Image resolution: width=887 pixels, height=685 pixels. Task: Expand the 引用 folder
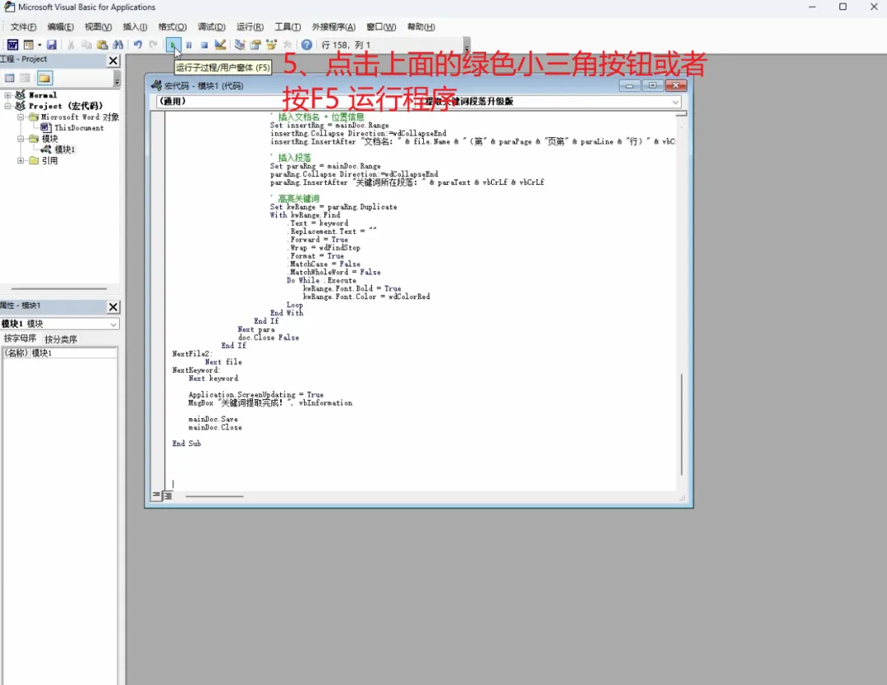21,161
